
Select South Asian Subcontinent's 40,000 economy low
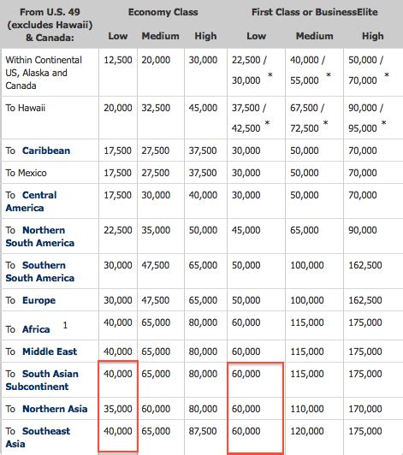[x=118, y=374]
